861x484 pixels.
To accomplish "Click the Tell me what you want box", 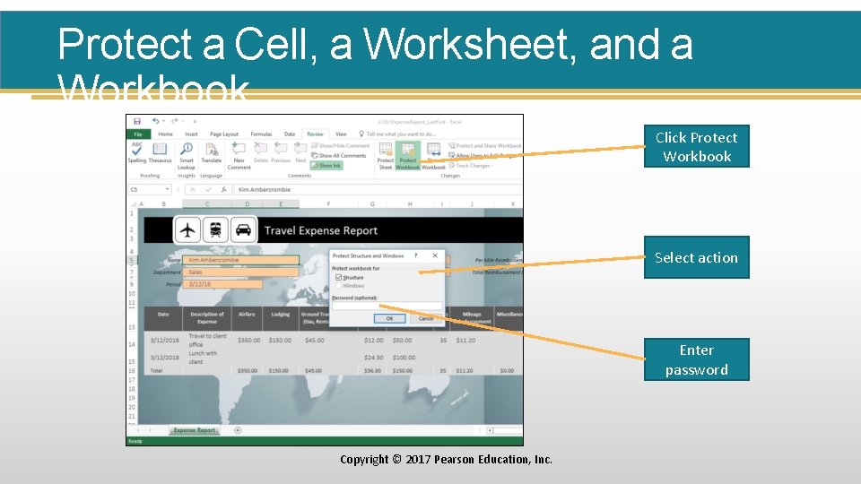I will [x=397, y=134].
